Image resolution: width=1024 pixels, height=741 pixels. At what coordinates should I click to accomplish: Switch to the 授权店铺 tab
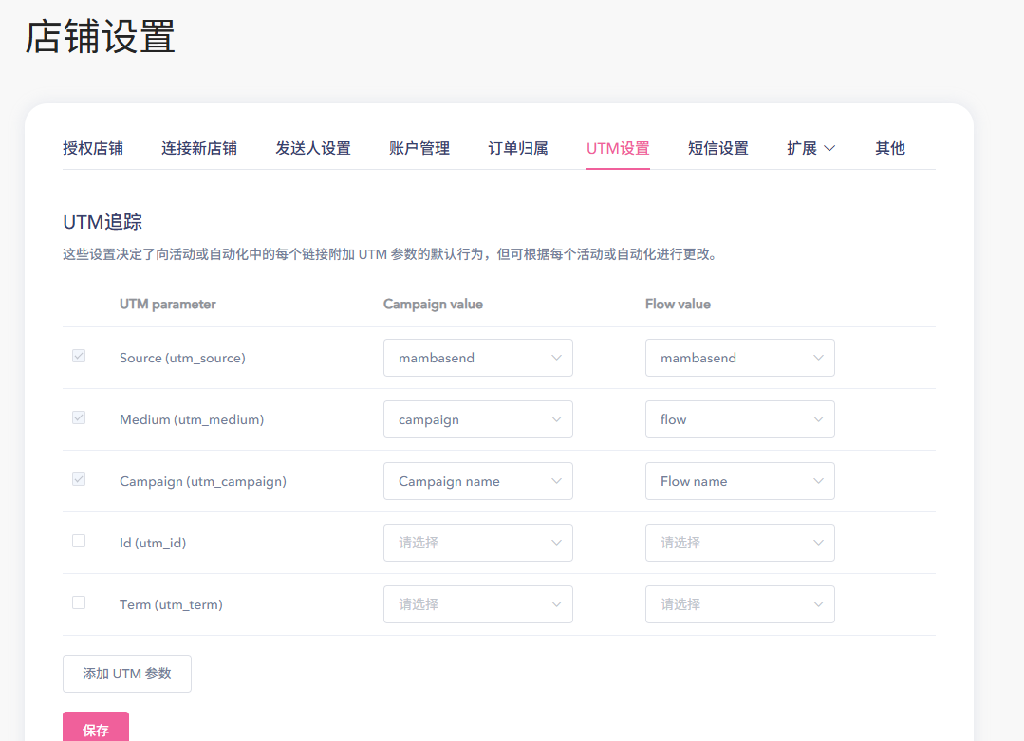coord(93,148)
